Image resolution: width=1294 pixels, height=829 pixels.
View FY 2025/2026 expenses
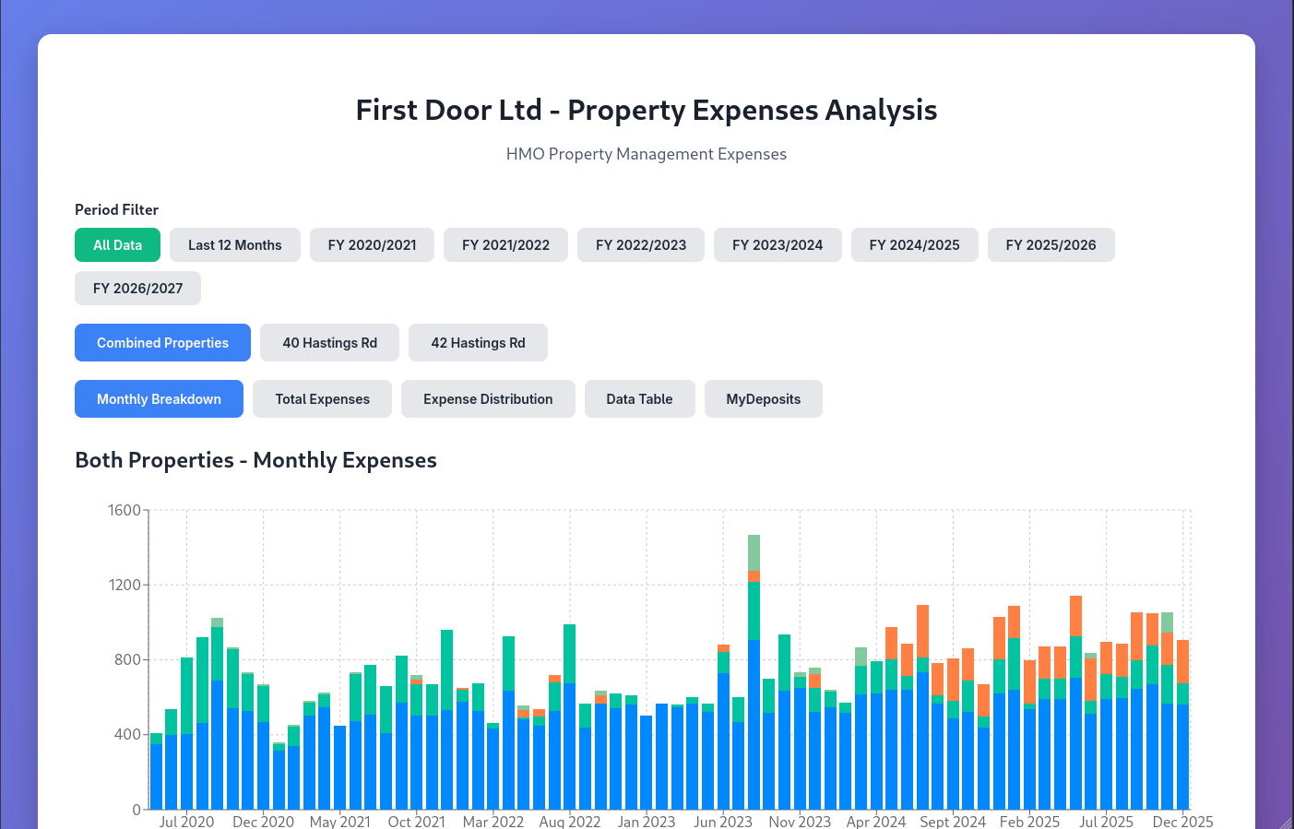point(1051,244)
